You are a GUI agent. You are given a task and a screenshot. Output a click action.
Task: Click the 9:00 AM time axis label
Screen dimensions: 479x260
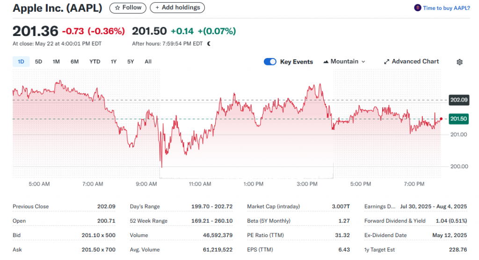click(146, 184)
